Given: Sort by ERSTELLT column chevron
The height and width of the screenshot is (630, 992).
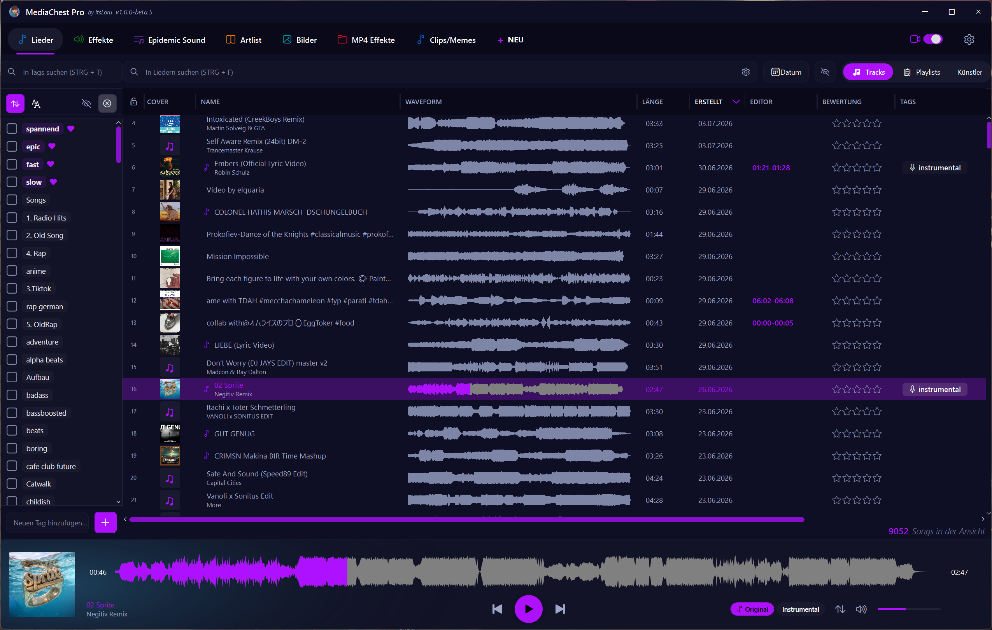Looking at the screenshot, I should click(x=736, y=102).
